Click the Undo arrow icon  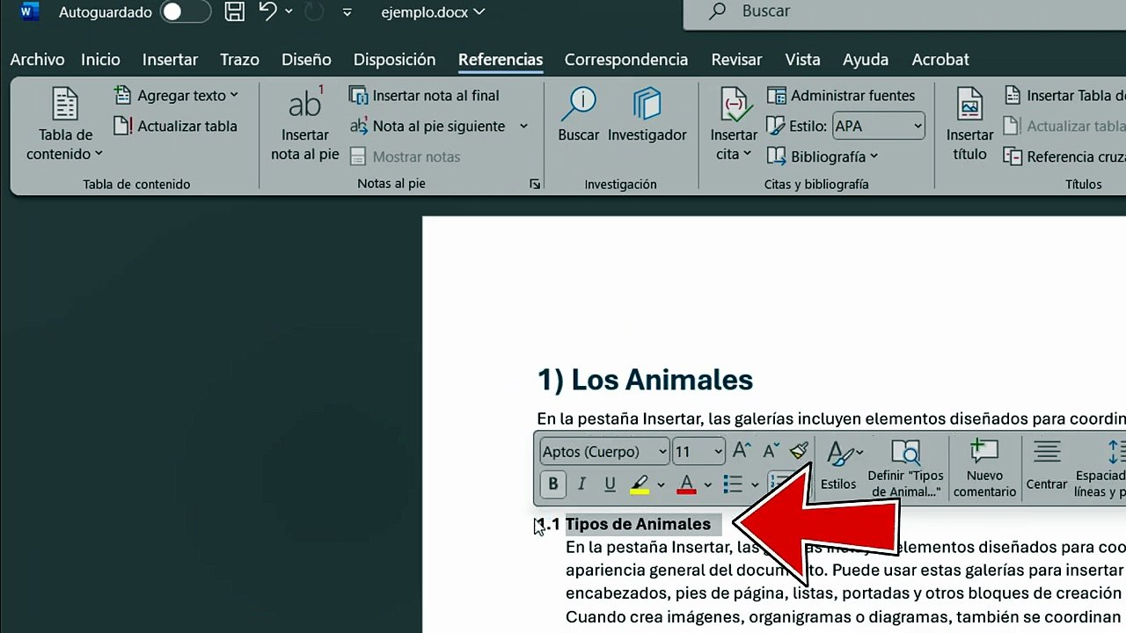267,11
